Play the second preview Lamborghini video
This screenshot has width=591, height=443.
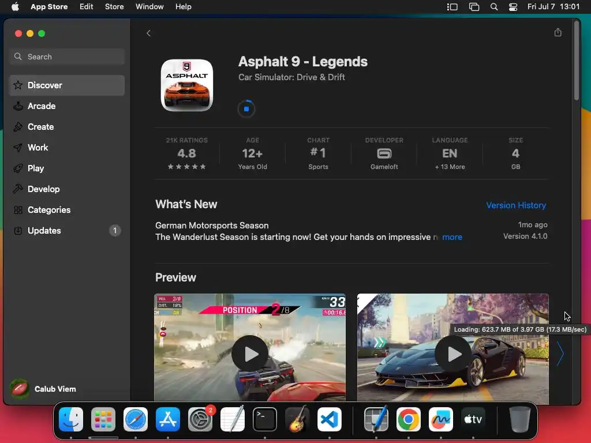point(453,354)
